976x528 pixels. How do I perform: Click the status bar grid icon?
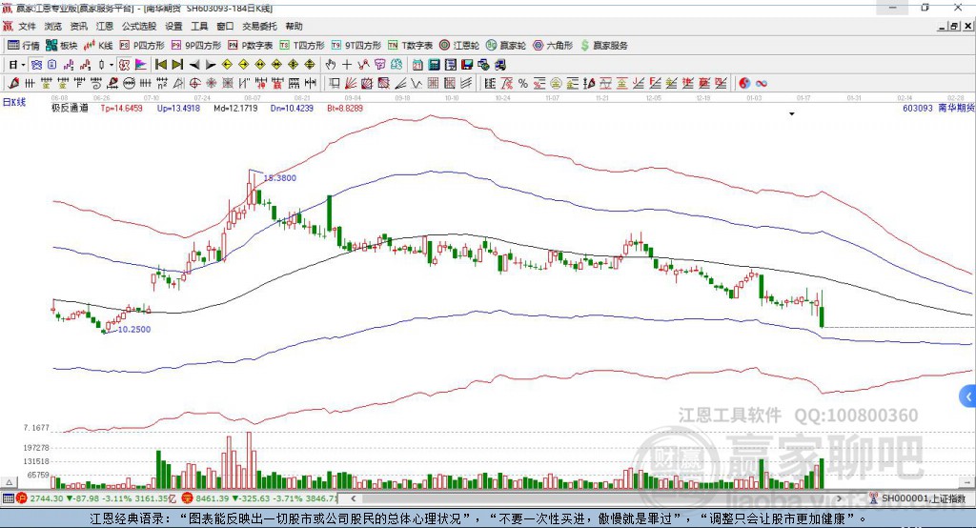pos(8,498)
